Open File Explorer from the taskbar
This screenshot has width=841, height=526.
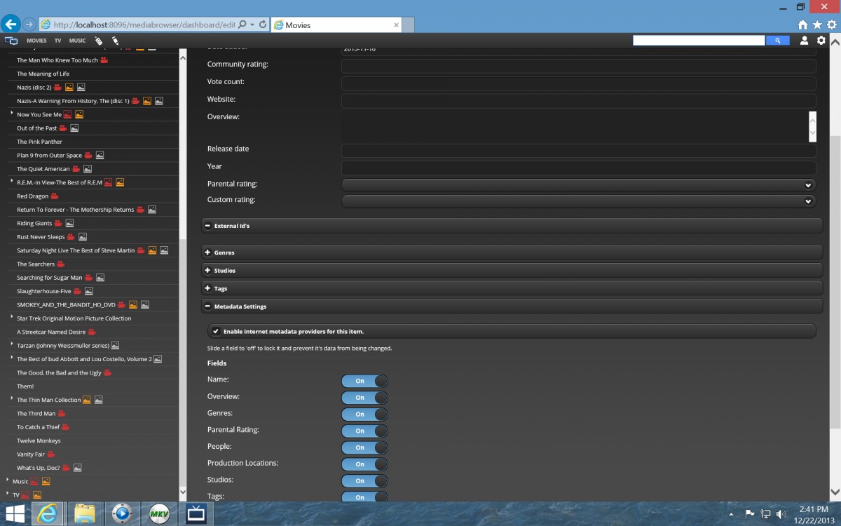[x=85, y=514]
